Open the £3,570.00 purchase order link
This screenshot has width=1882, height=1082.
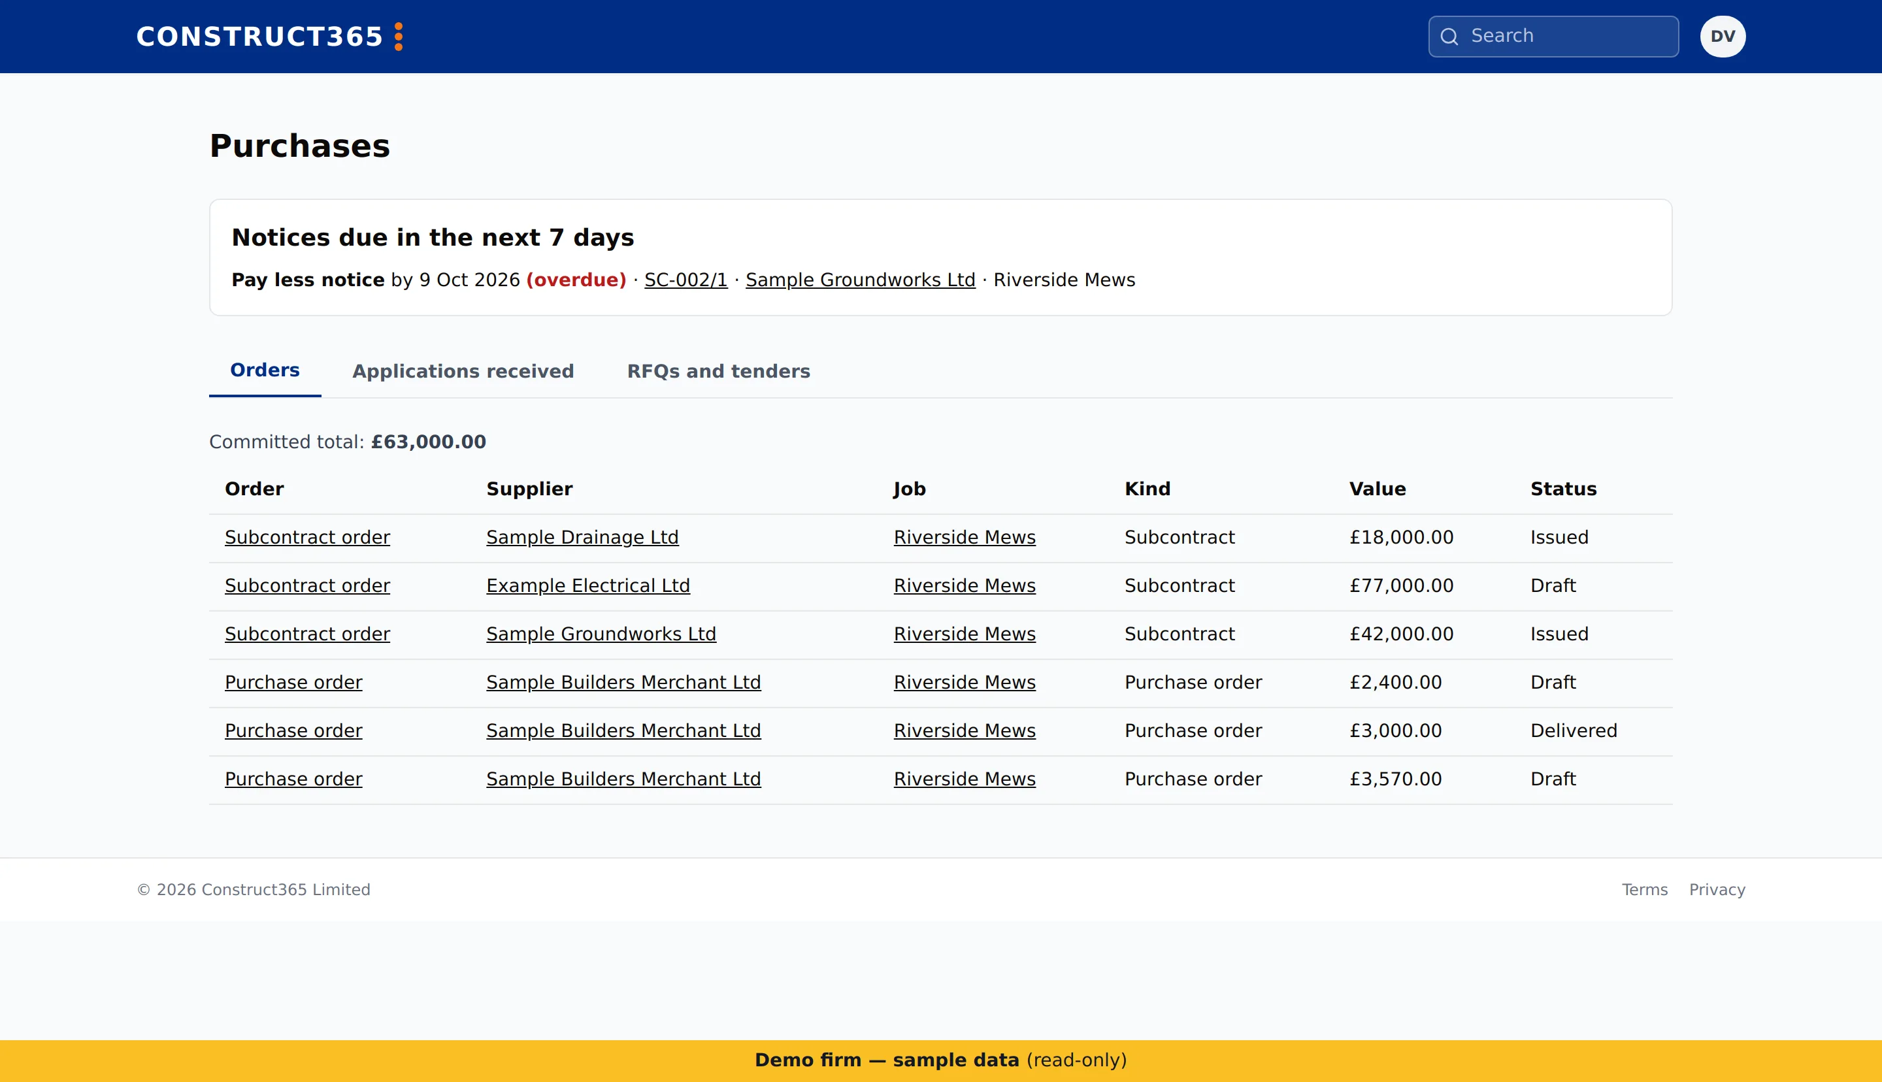(293, 779)
